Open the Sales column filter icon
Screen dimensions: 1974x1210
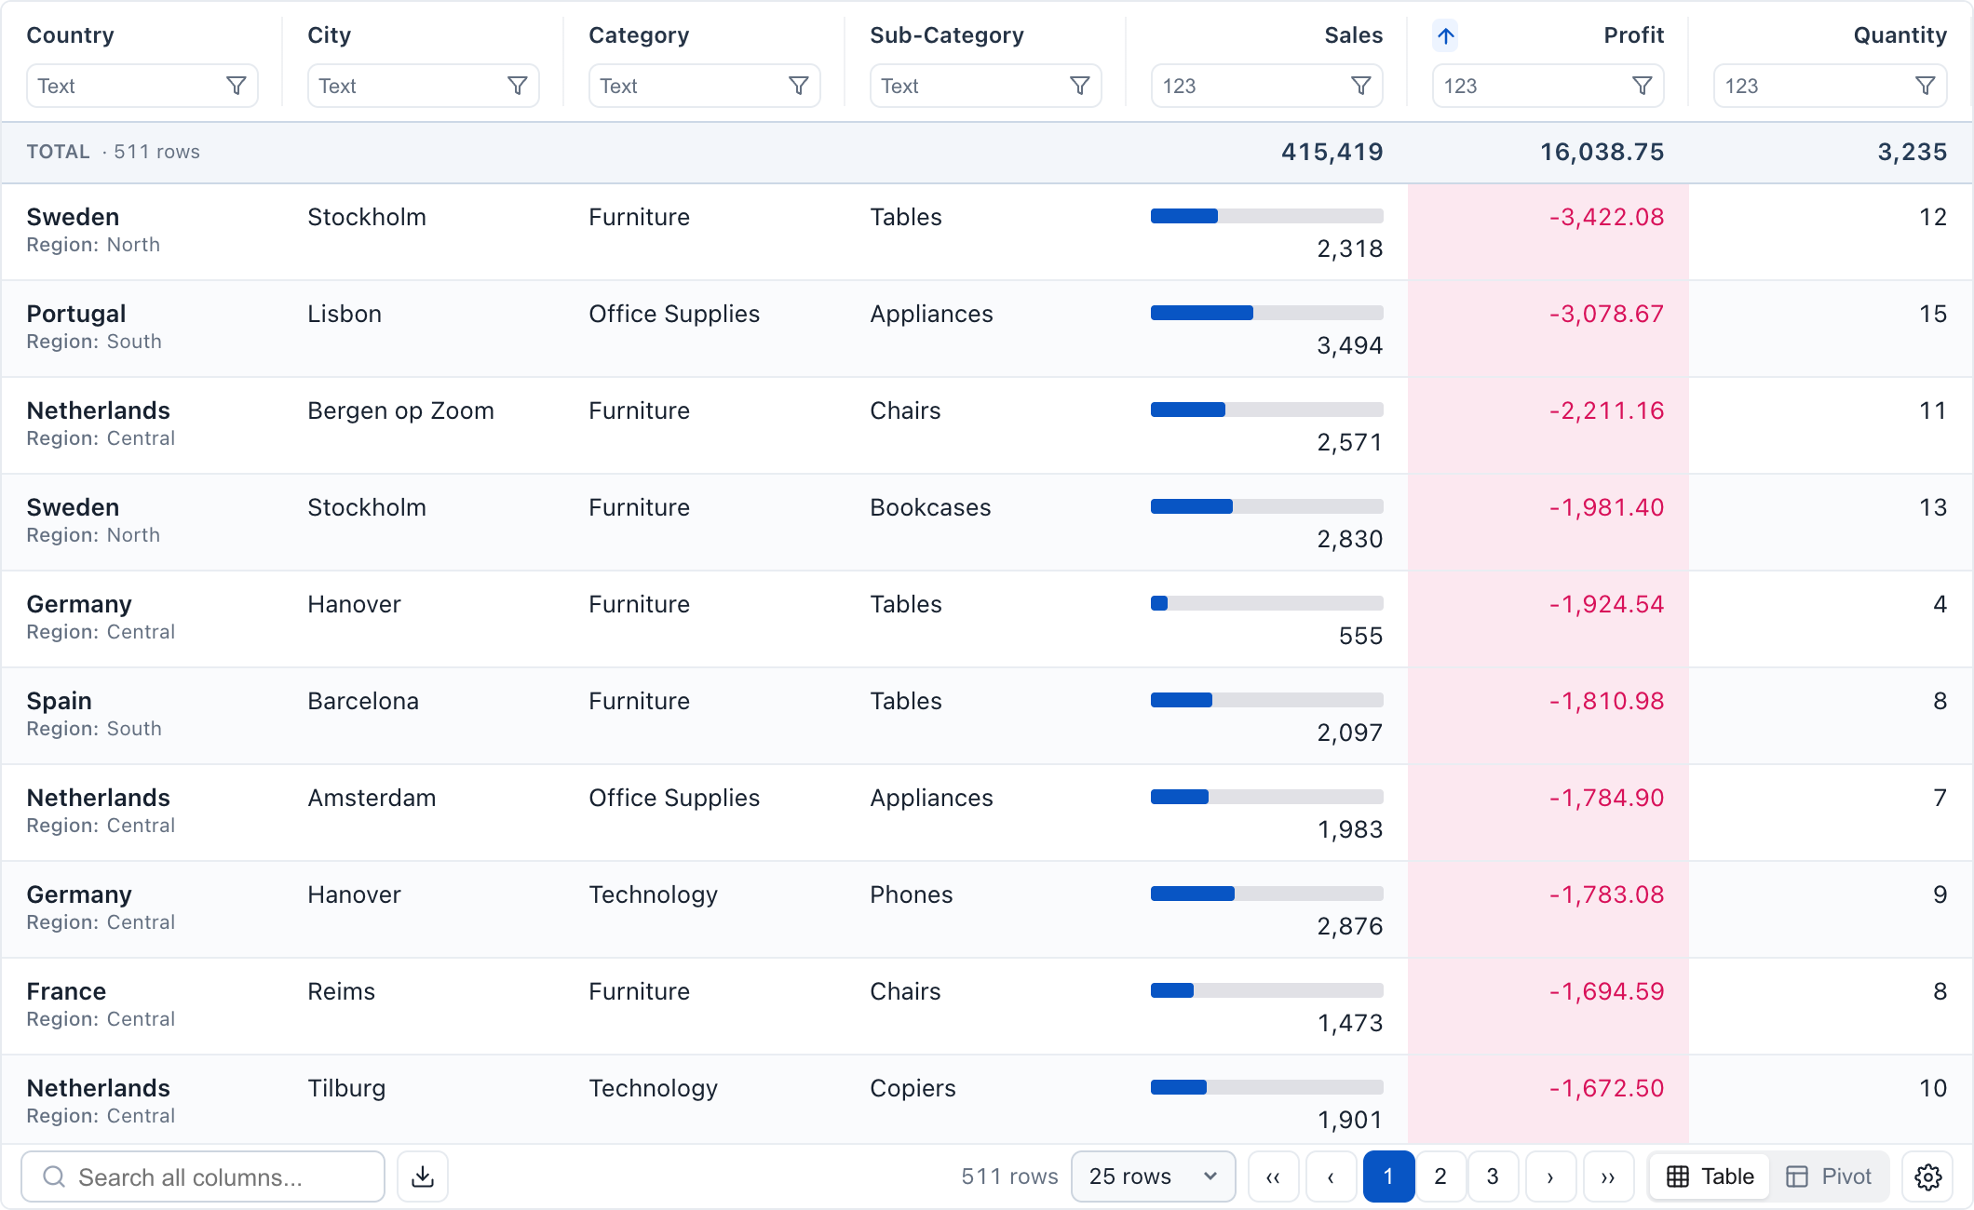(1361, 86)
